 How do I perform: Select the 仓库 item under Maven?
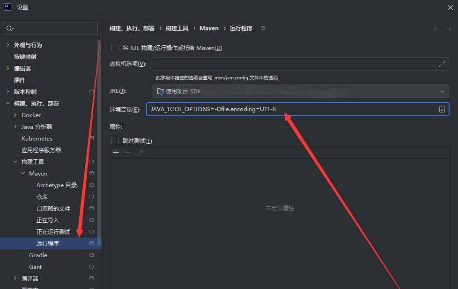pyautogui.click(x=42, y=197)
